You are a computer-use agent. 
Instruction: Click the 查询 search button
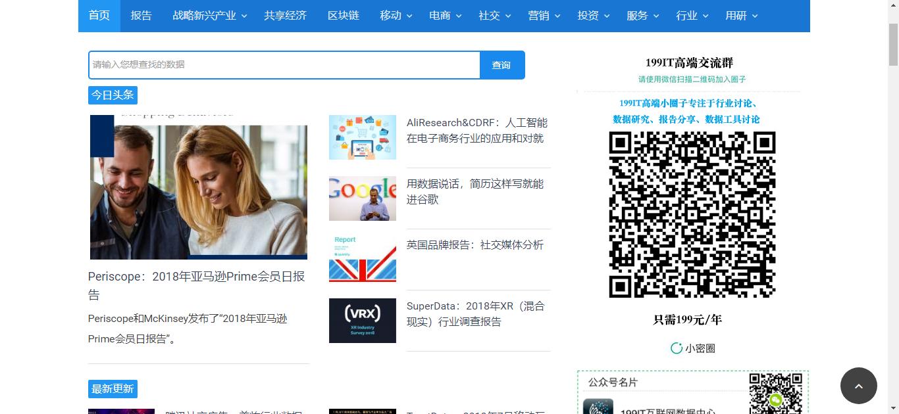coord(501,64)
